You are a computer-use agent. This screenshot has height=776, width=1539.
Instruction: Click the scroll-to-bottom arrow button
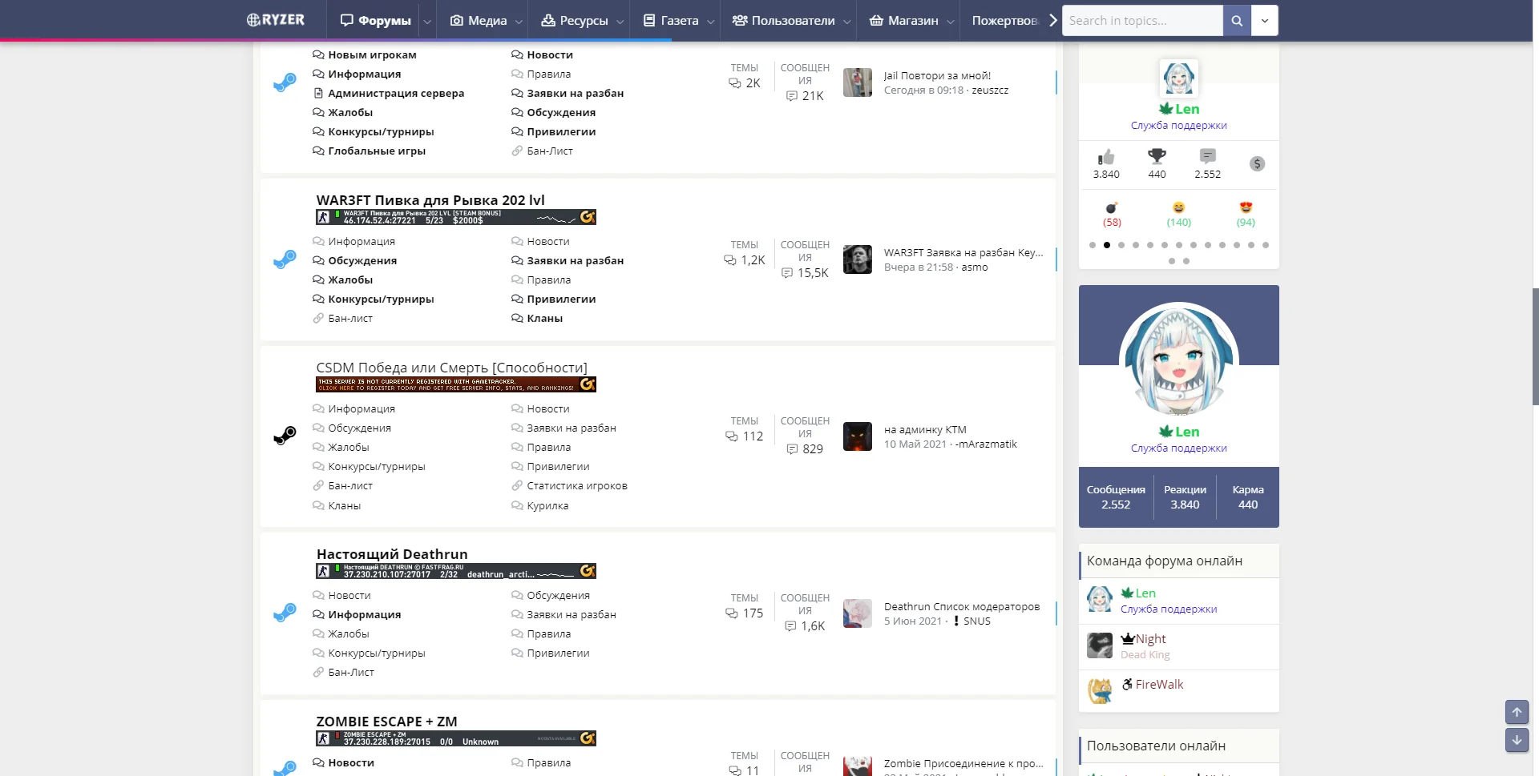(1517, 740)
